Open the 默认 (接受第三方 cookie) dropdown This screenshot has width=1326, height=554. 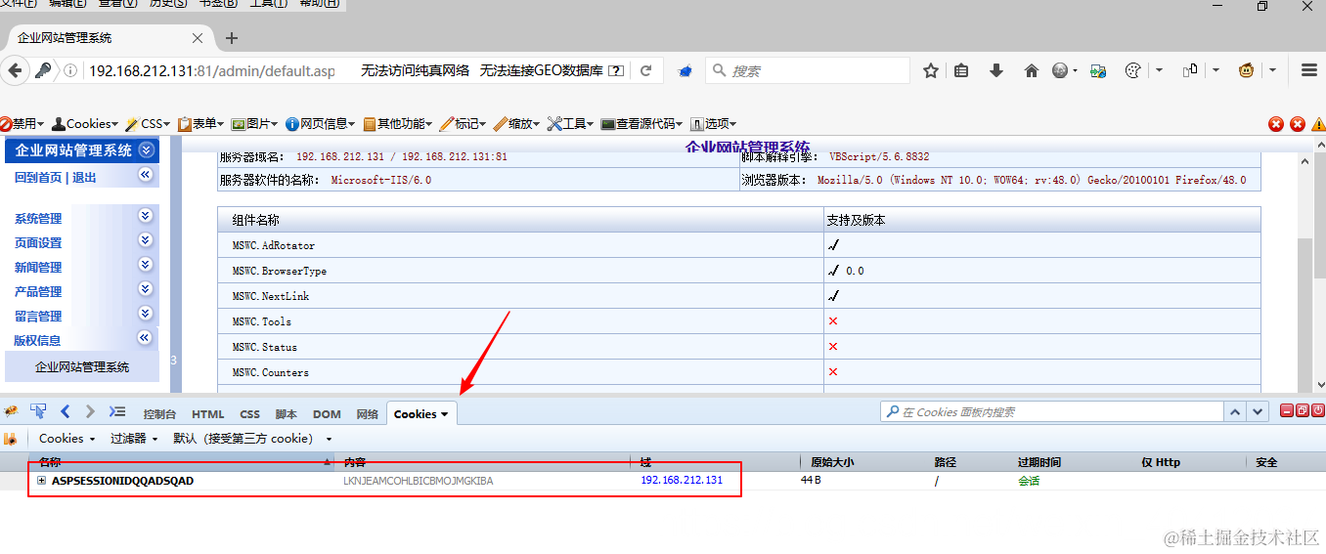coord(252,439)
